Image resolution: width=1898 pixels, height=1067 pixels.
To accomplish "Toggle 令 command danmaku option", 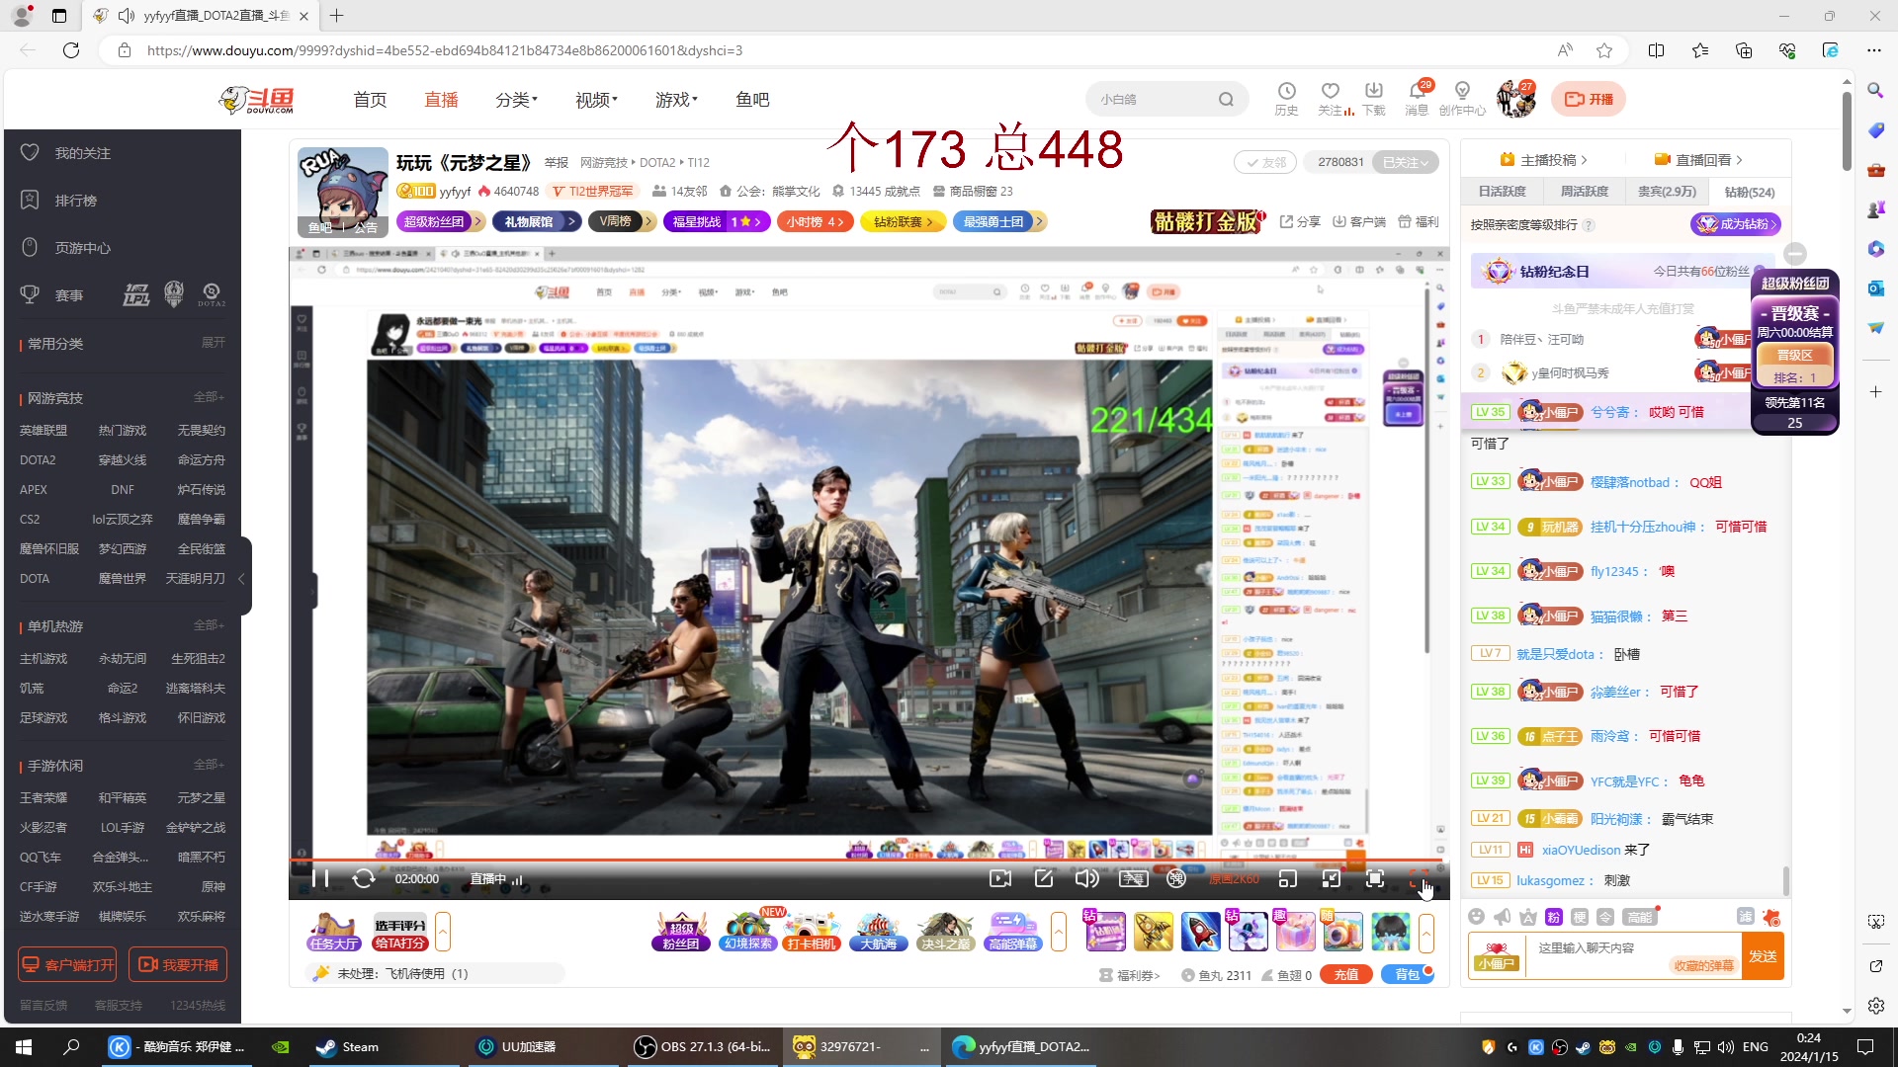I will point(1605,917).
